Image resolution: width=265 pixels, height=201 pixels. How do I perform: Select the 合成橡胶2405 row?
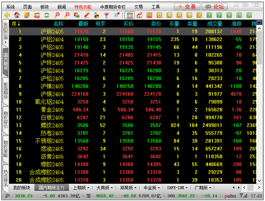click(x=133, y=180)
